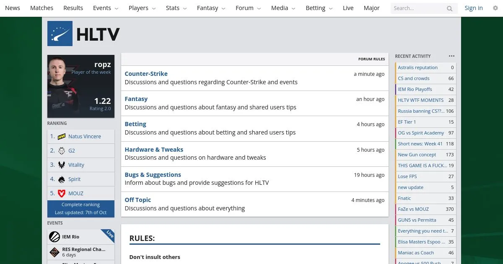This screenshot has height=264, width=503.
Task: Go to the News page
Action: [13, 8]
